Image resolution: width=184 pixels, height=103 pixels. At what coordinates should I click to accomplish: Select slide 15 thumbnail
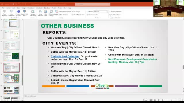(11, 90)
